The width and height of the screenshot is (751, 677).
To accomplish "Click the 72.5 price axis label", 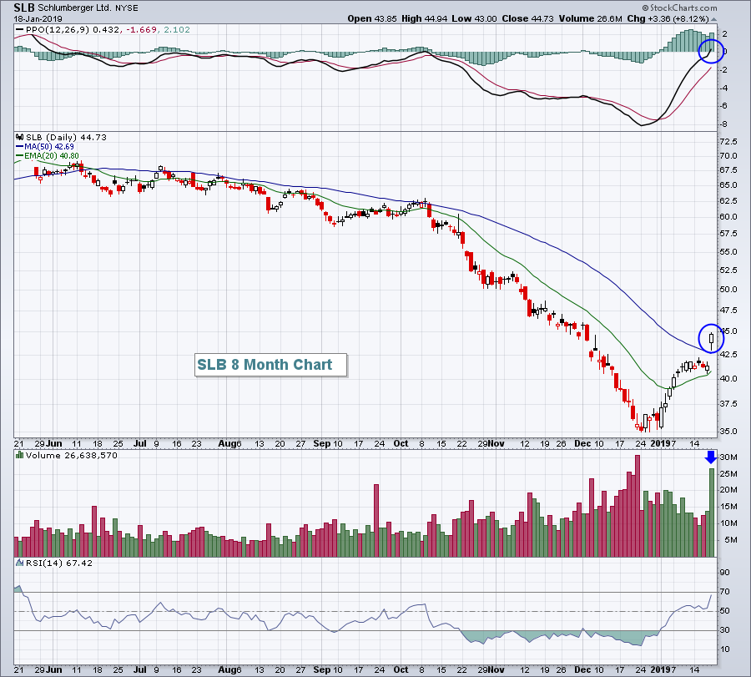I will coord(728,142).
